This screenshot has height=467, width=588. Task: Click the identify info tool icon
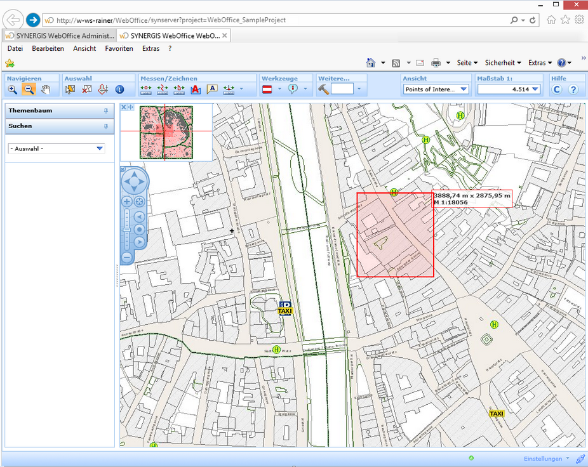(x=119, y=89)
